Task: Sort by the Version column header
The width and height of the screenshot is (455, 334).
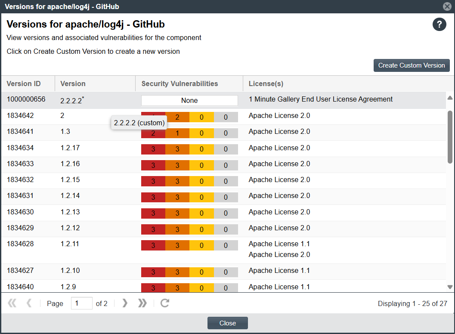Action: click(73, 84)
